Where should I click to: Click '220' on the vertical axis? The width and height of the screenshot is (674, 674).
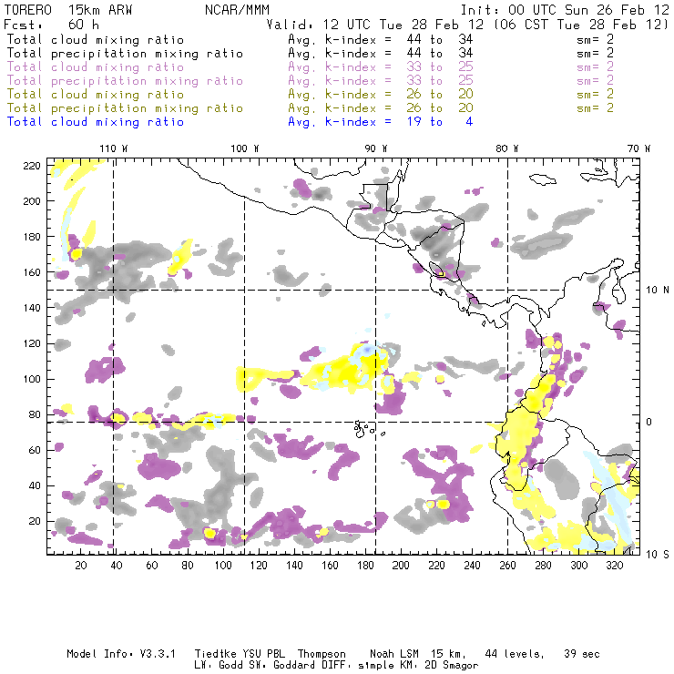pyautogui.click(x=32, y=166)
